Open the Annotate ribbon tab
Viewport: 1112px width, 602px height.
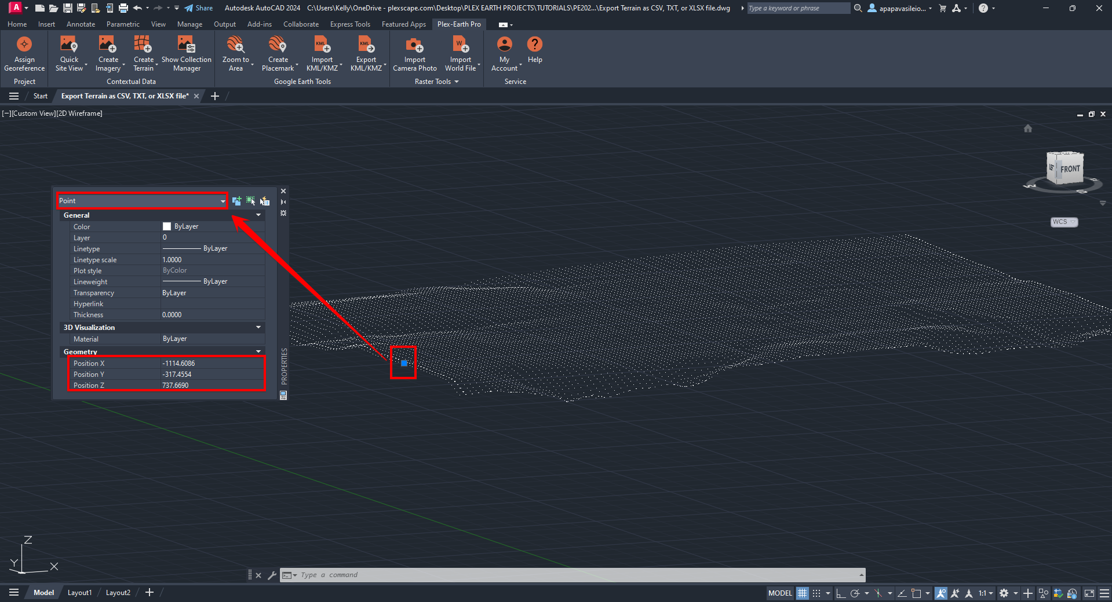[81, 24]
